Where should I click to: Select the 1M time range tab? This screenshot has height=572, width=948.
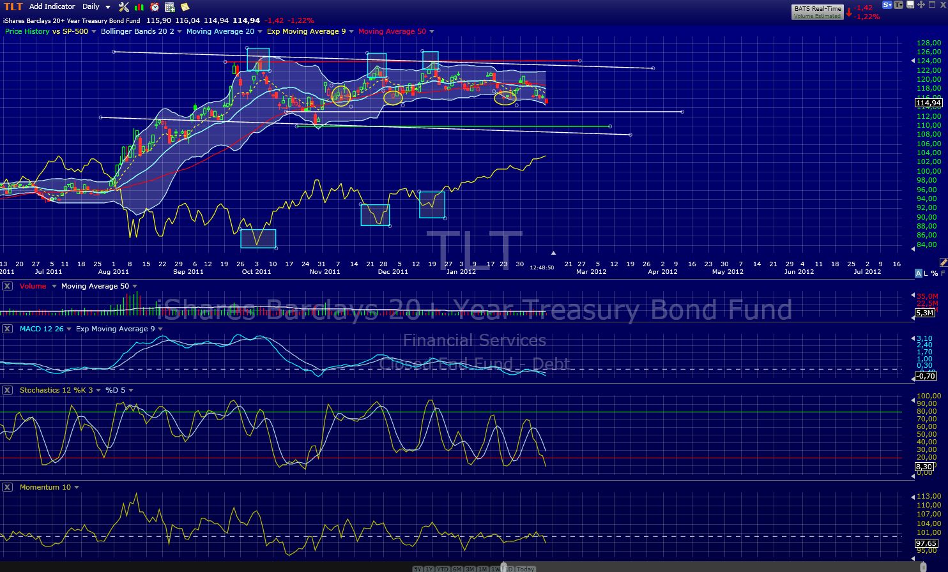[483, 569]
